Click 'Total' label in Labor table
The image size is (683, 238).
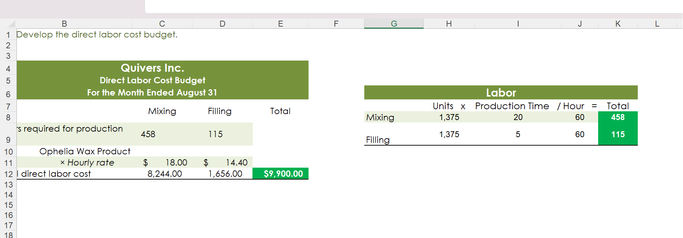click(618, 106)
